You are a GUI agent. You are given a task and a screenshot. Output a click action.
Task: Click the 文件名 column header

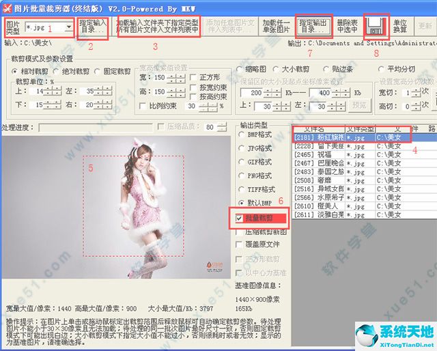pos(315,129)
